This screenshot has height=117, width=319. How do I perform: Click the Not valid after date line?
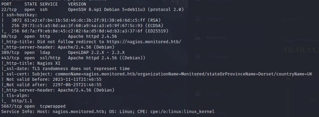[51, 85]
